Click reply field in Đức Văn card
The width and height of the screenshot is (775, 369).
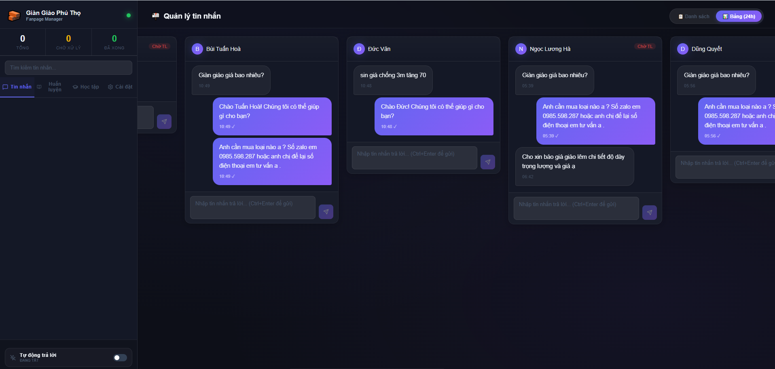tap(414, 158)
